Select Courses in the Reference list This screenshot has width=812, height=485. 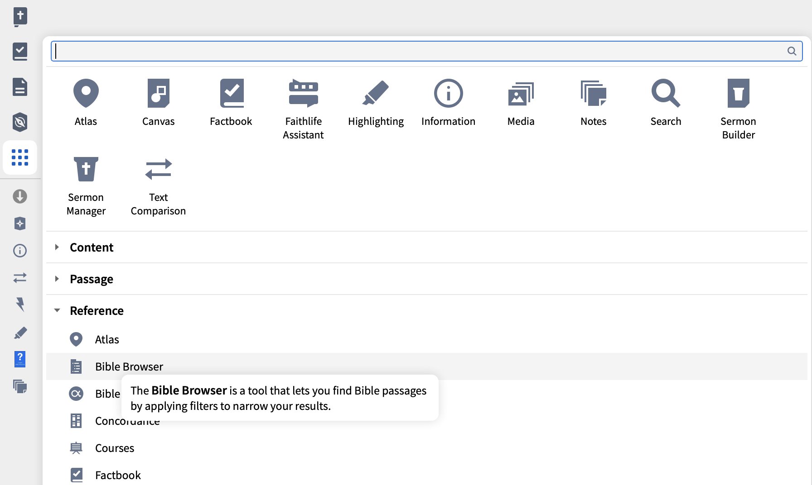426,448
